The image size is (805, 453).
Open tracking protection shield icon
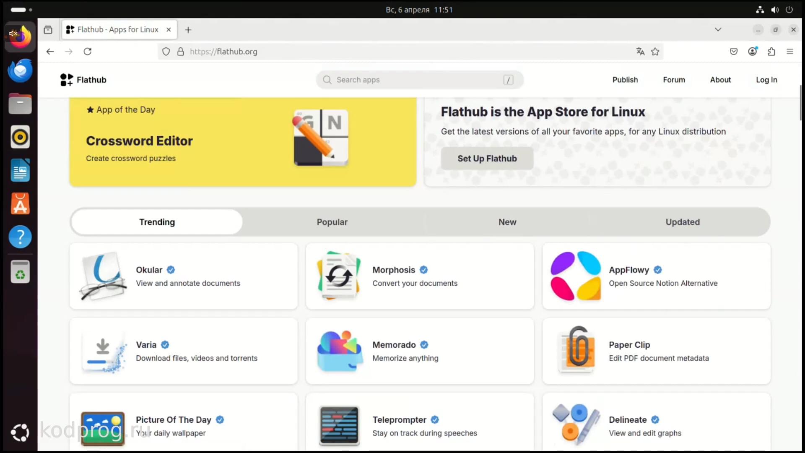tap(166, 52)
